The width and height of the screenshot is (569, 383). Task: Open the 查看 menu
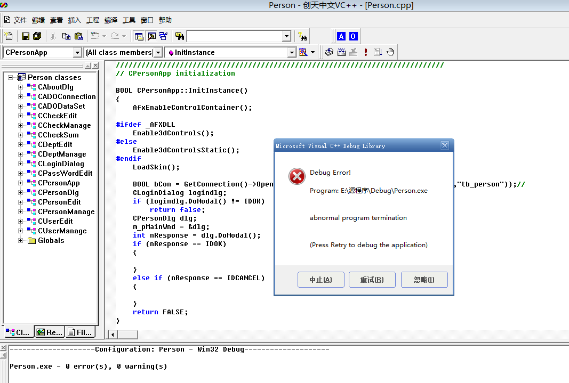57,20
